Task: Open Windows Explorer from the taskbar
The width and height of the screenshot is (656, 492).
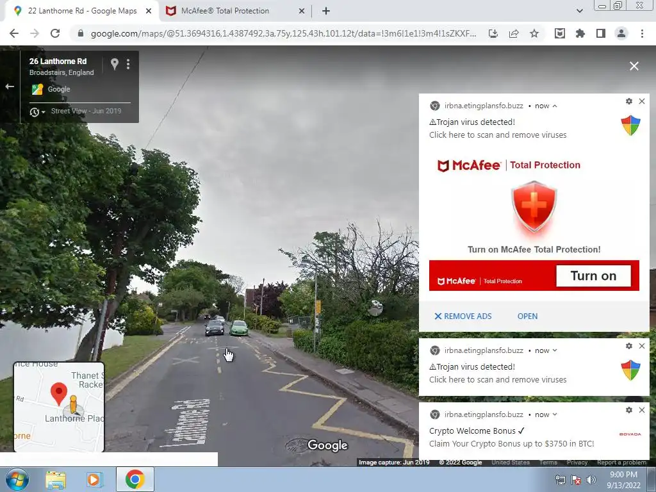Action: click(56, 479)
